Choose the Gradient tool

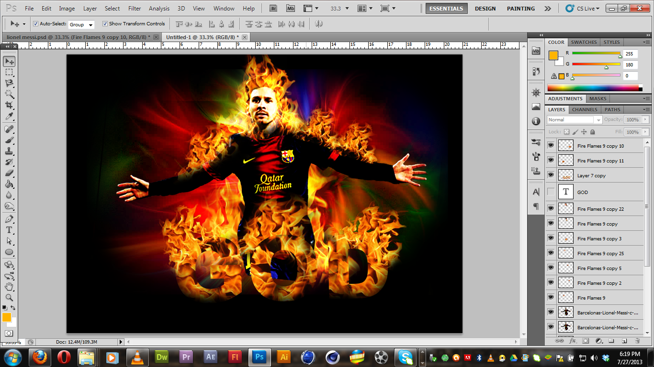tap(10, 184)
